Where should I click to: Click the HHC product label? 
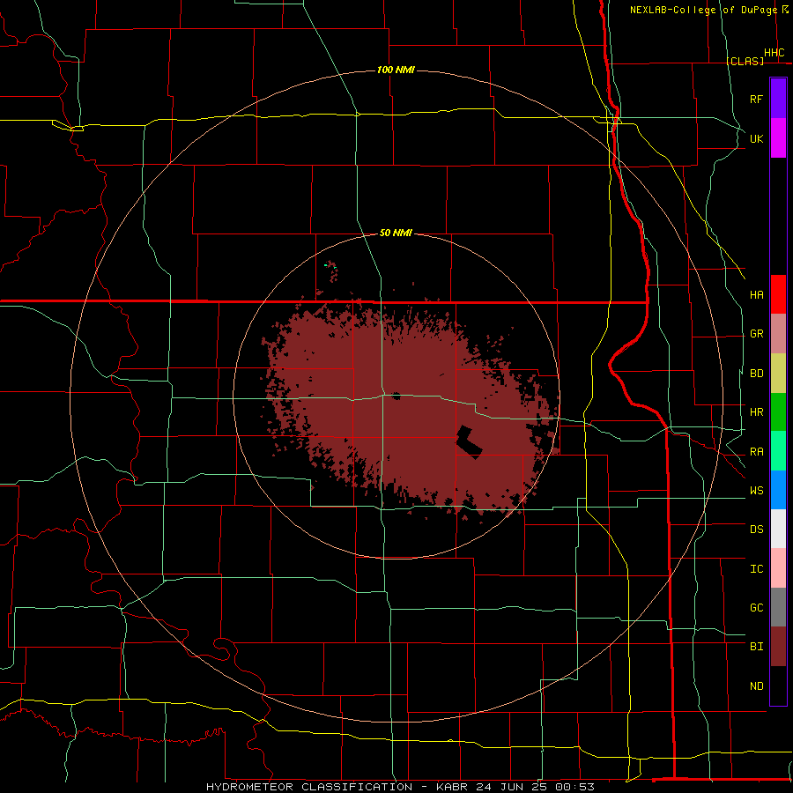coord(774,53)
